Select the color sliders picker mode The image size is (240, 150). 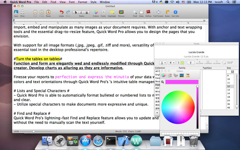tap(169, 75)
